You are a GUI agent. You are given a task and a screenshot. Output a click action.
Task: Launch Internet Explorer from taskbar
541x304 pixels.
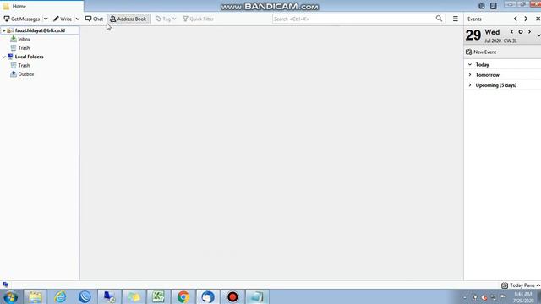click(x=60, y=297)
